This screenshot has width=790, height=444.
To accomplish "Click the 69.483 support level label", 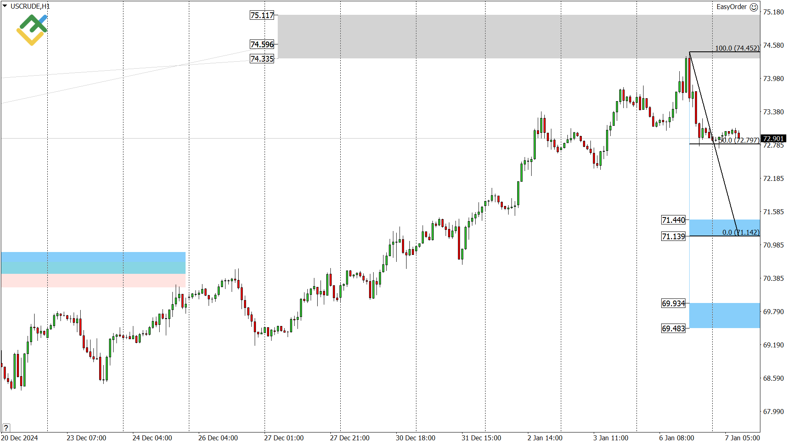I will (x=673, y=328).
